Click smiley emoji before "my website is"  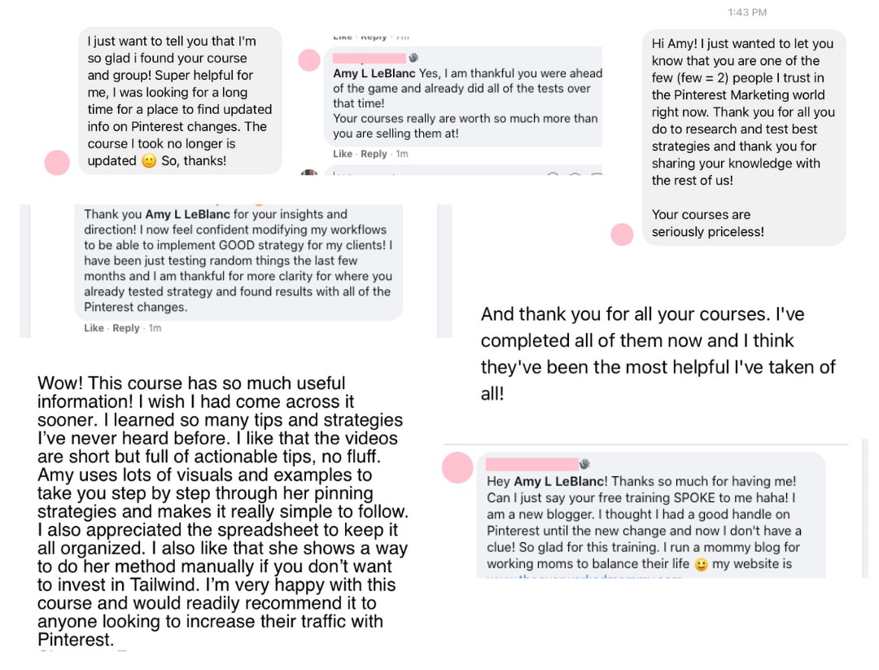pos(701,564)
